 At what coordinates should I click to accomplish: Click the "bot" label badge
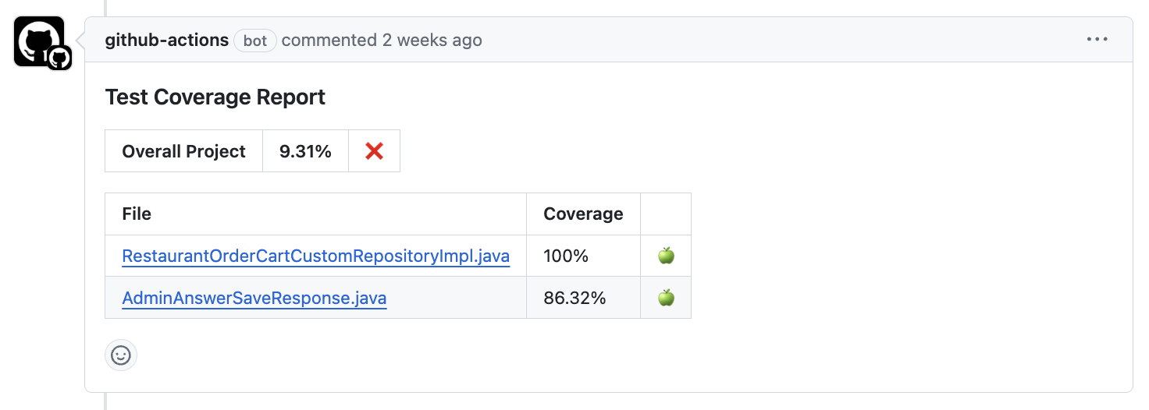tap(255, 41)
